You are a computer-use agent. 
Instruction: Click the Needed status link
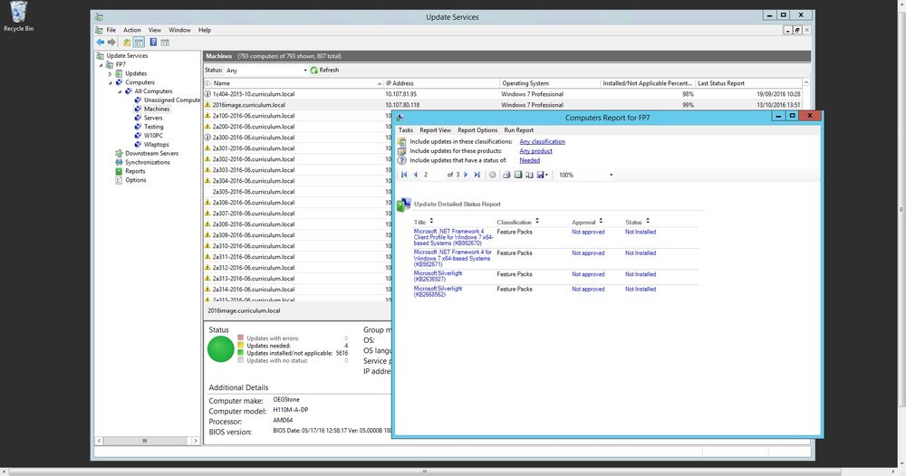[529, 160]
